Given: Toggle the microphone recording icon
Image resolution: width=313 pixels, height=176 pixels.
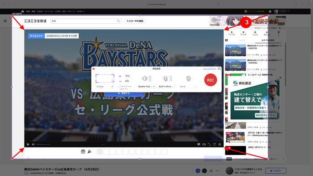Looking at the screenshot, I should 165,79.
